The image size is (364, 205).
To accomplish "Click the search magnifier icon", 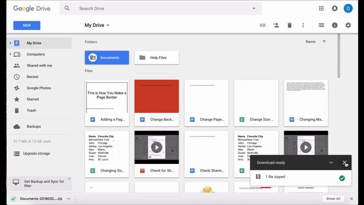I will [x=67, y=9].
